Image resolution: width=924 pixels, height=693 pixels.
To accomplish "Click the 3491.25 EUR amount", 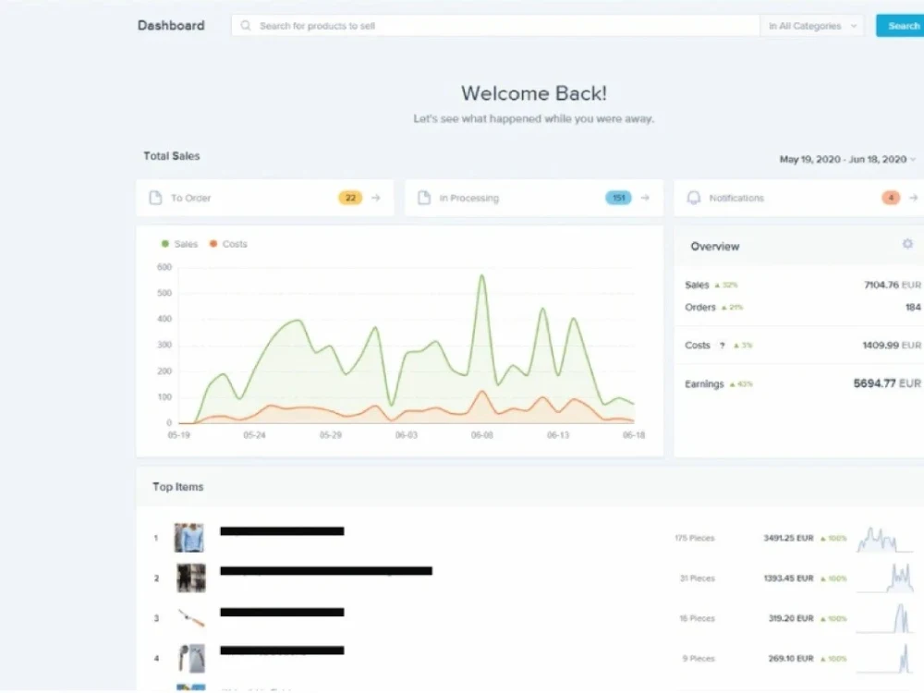I will pos(788,538).
